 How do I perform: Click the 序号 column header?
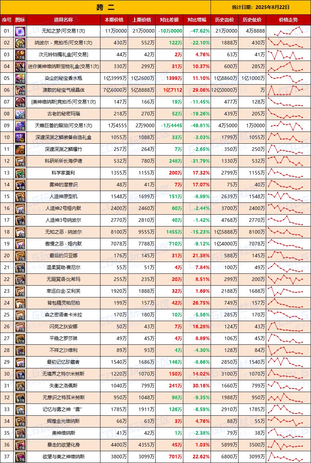(6, 20)
